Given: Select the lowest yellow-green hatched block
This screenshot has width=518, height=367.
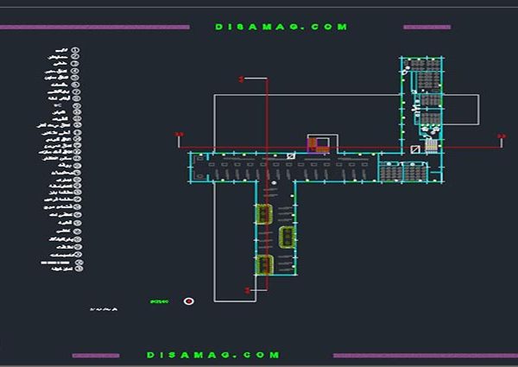Looking at the screenshot, I should click(265, 263).
